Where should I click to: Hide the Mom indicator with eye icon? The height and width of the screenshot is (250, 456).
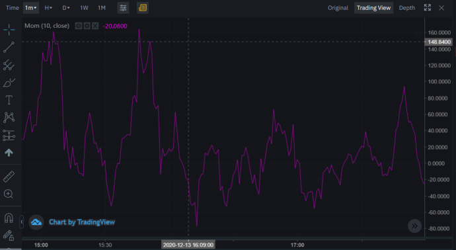coord(79,26)
